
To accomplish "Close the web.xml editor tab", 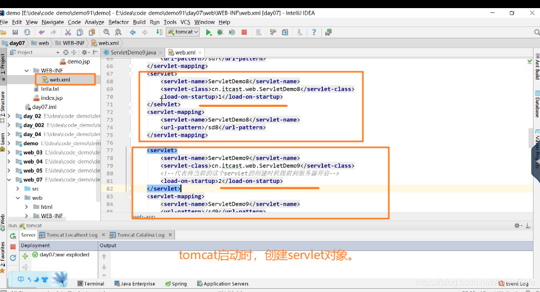I will pos(200,53).
